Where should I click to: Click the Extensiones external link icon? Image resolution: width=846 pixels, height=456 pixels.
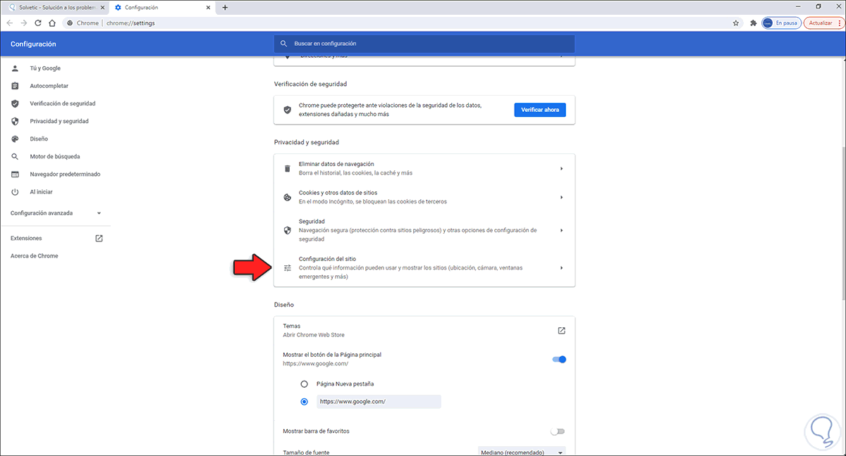[99, 238]
